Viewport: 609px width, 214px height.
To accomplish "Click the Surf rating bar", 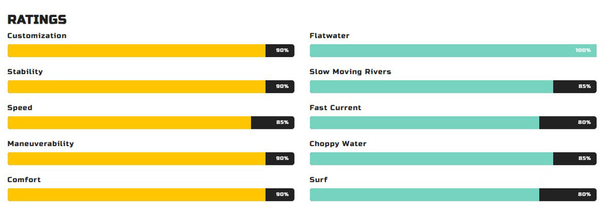I will point(453,194).
